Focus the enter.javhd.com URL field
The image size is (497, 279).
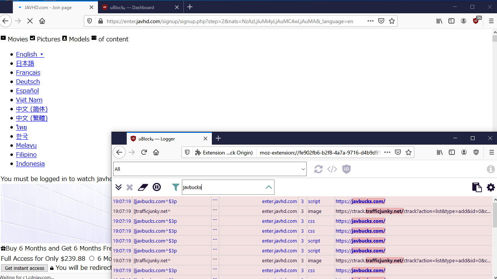click(x=230, y=21)
